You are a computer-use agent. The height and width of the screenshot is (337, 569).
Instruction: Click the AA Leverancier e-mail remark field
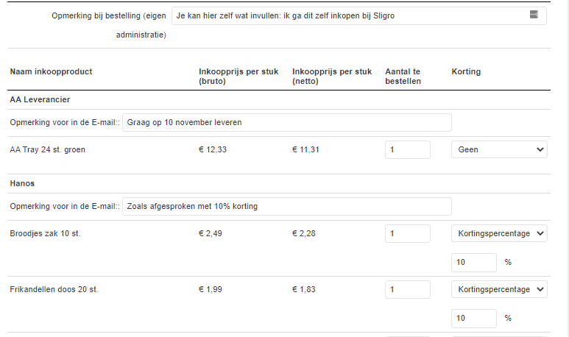tap(286, 122)
